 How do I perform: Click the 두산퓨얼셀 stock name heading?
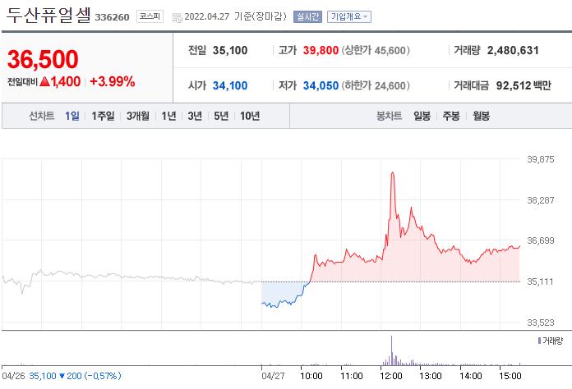point(48,16)
